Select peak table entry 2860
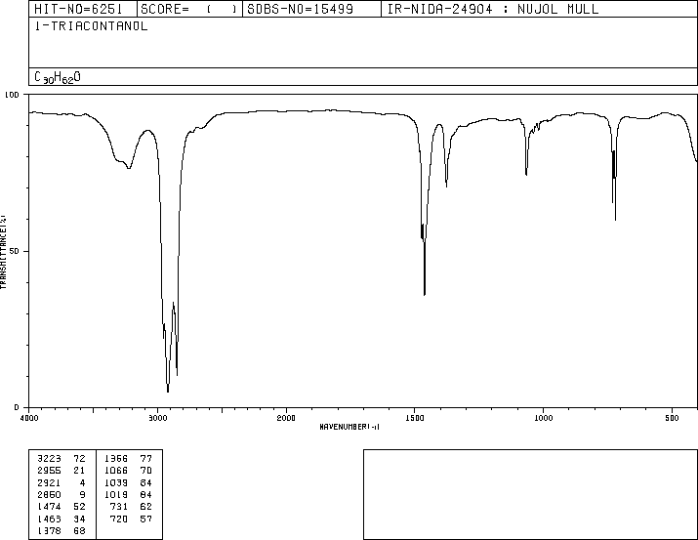698x540 pixels. 49,494
